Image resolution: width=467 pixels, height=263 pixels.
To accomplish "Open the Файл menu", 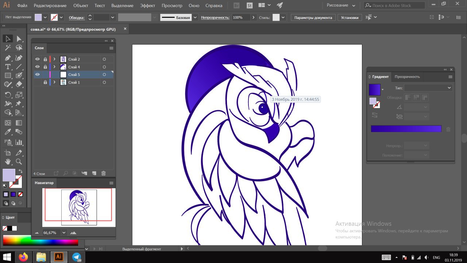I will pos(22,5).
